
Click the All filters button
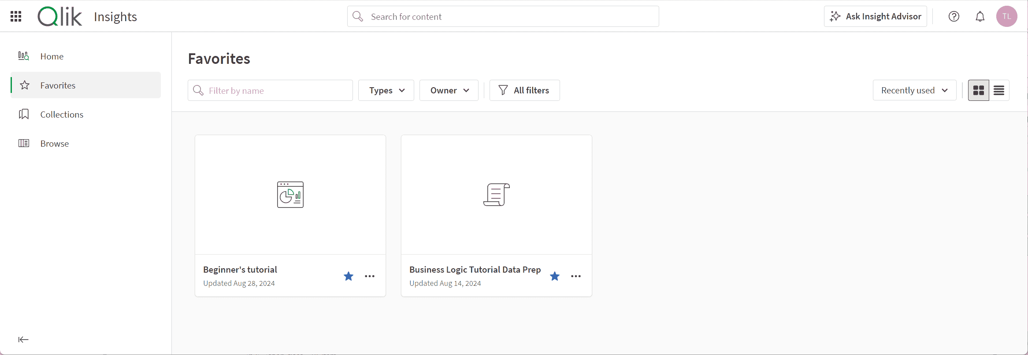[x=524, y=90]
